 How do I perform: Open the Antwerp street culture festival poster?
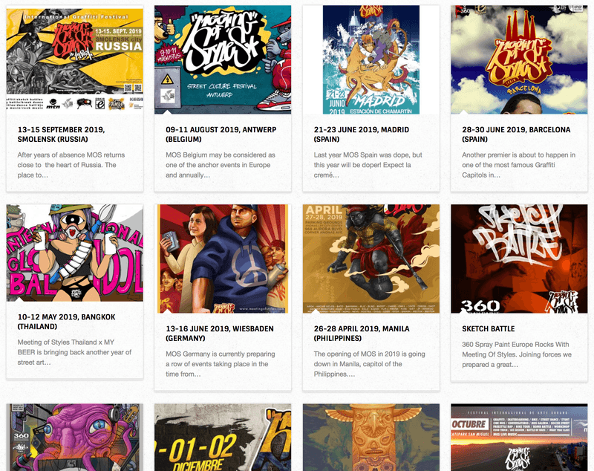tap(223, 59)
